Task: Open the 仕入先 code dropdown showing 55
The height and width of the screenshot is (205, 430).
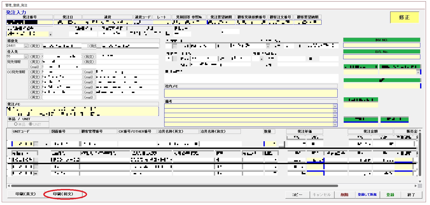Action: point(26,57)
